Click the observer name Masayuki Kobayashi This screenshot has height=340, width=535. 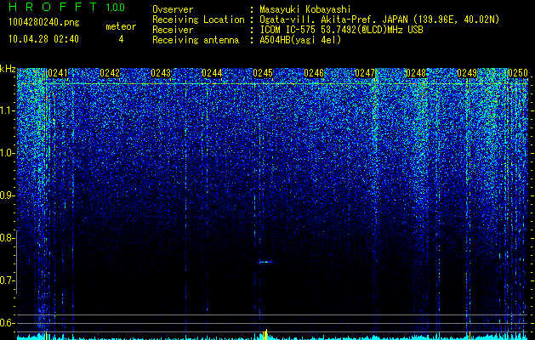tap(305, 9)
